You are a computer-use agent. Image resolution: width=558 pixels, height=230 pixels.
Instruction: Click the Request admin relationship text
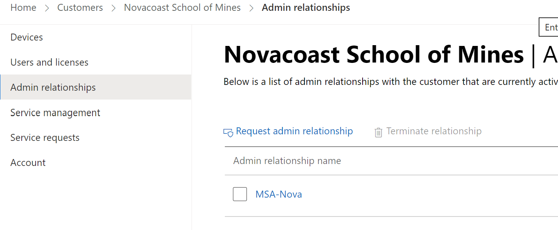pyautogui.click(x=294, y=131)
